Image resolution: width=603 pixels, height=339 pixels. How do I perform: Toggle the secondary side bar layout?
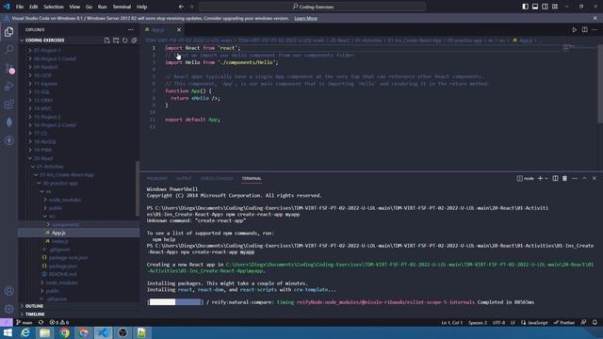(545, 7)
